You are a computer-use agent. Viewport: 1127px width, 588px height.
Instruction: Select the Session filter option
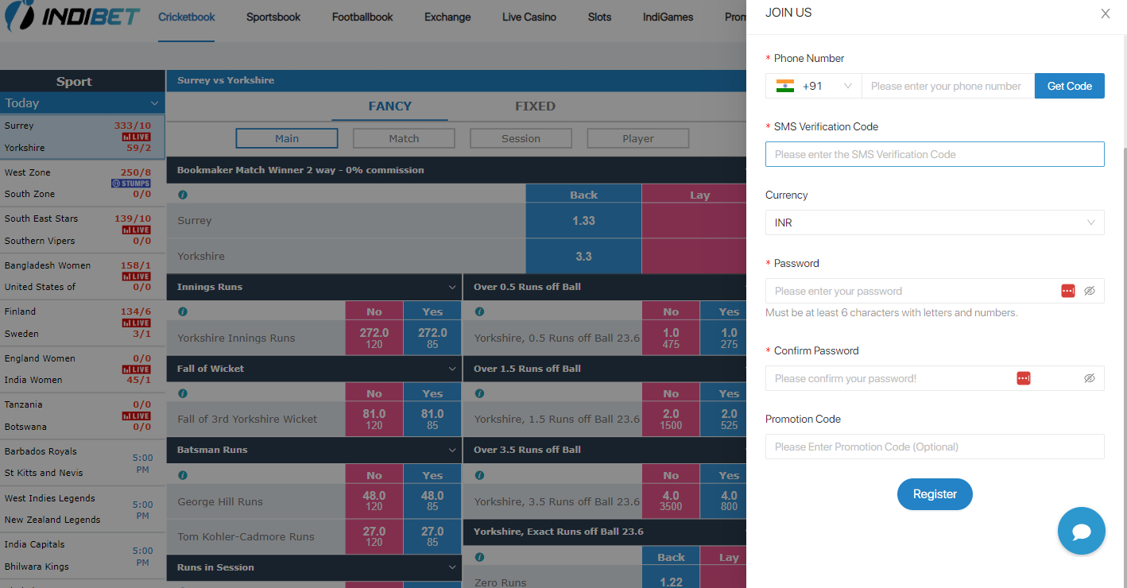tap(521, 138)
